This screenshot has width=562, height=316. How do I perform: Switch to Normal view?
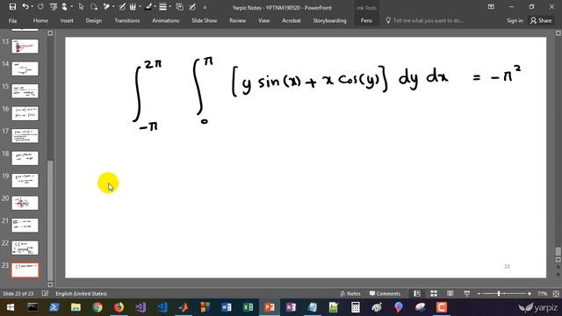coord(417,293)
